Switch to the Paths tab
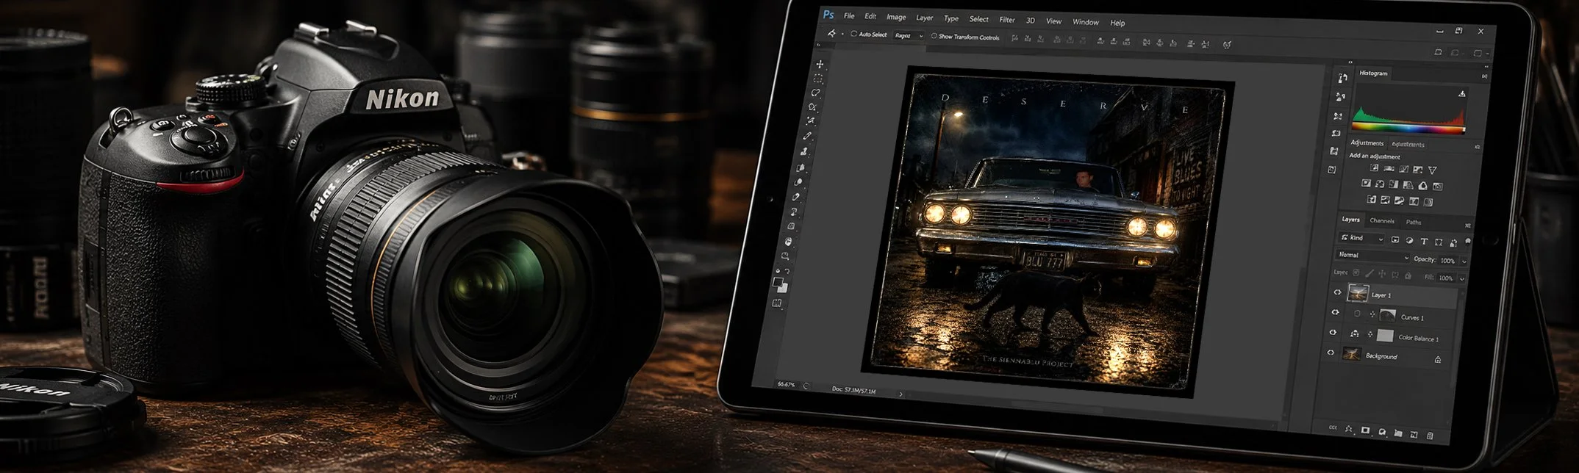This screenshot has width=1579, height=473. tap(1414, 223)
